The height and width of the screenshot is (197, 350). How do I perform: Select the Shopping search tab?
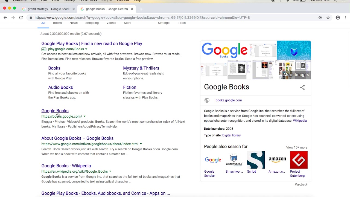(x=92, y=23)
